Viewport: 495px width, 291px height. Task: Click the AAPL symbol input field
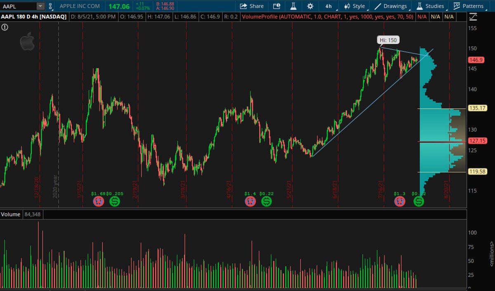click(19, 6)
